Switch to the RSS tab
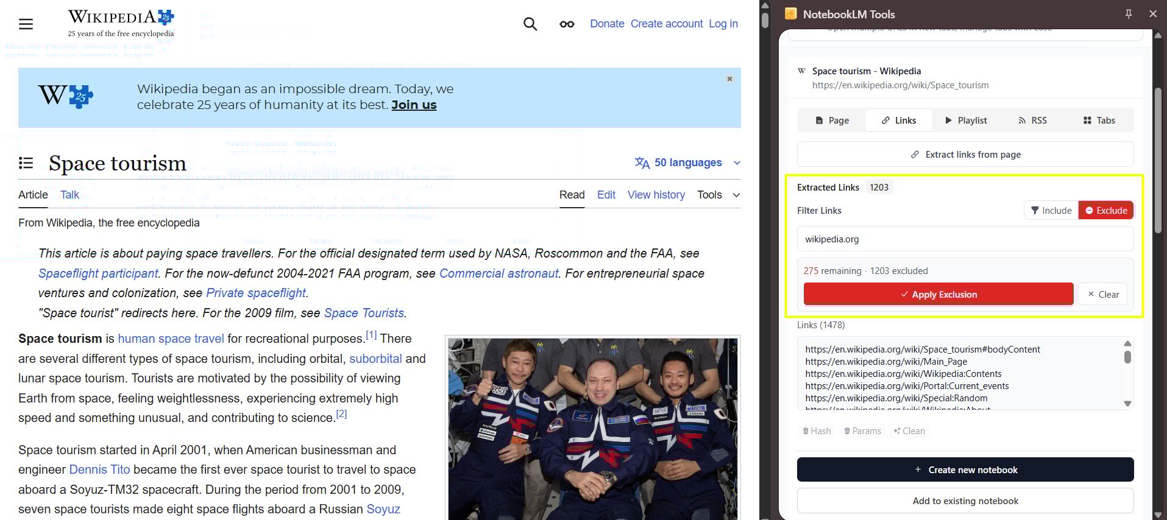1167x520 pixels. [x=1032, y=121]
